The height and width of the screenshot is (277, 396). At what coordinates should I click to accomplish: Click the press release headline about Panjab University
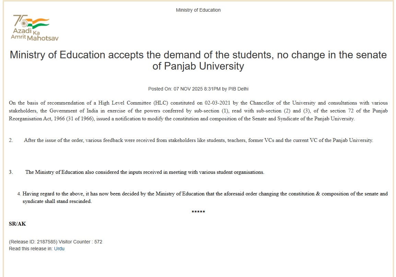pos(198,60)
